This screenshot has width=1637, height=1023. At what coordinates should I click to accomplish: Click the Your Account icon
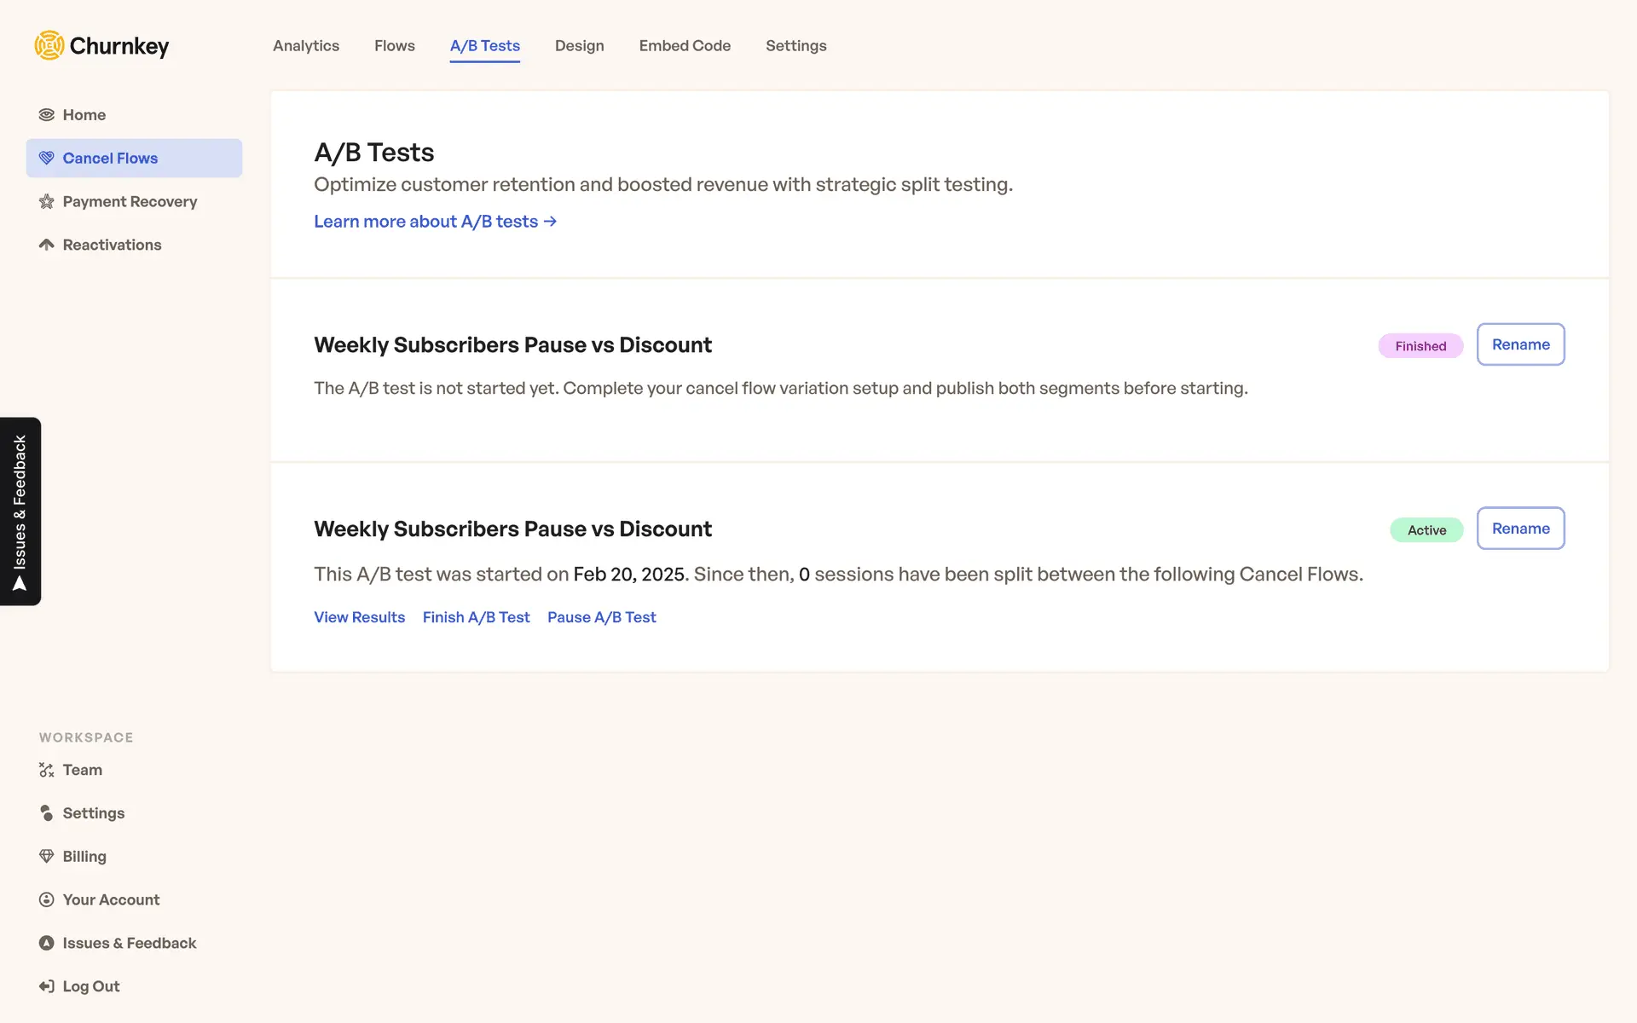pos(46,899)
